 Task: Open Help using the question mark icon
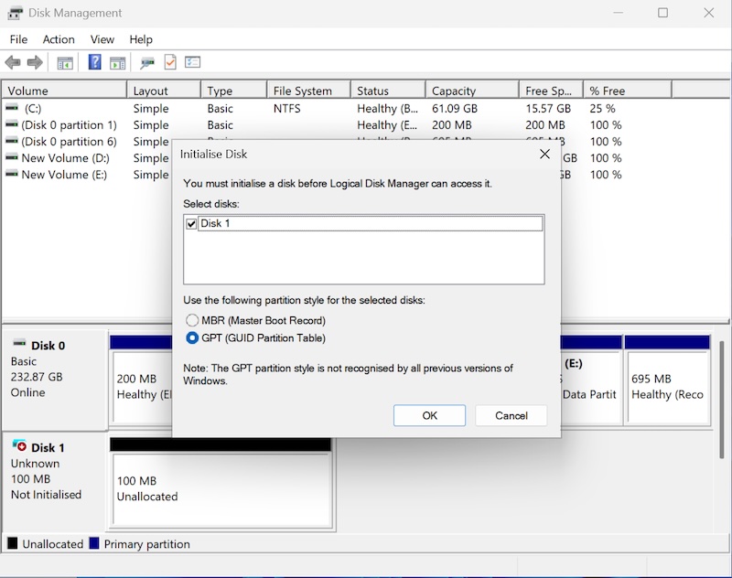[96, 62]
